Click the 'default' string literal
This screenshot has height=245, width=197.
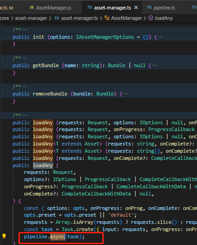(121, 215)
